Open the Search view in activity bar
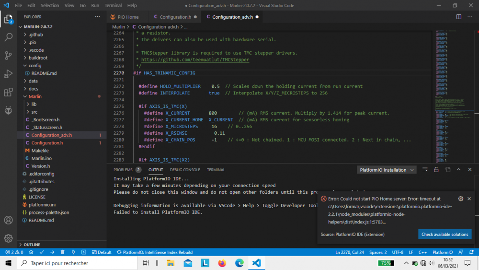Screen dimensions: 479x270 tap(8, 37)
